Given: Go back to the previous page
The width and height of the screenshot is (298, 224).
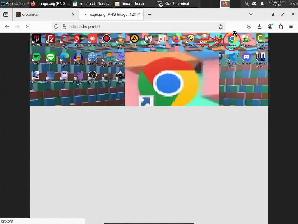Looking at the screenshot, I should click(x=7, y=27).
